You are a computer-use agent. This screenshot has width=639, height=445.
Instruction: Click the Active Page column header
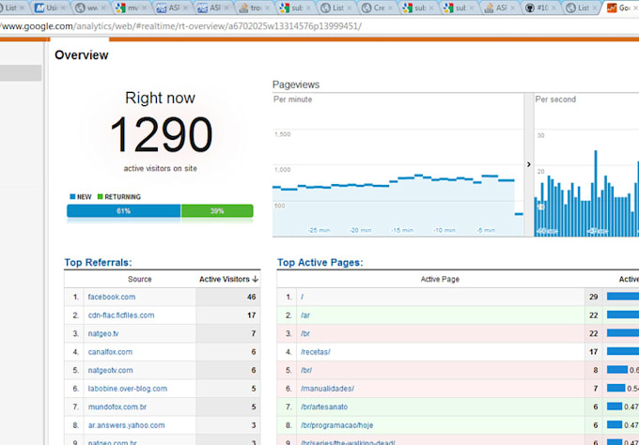pyautogui.click(x=440, y=279)
